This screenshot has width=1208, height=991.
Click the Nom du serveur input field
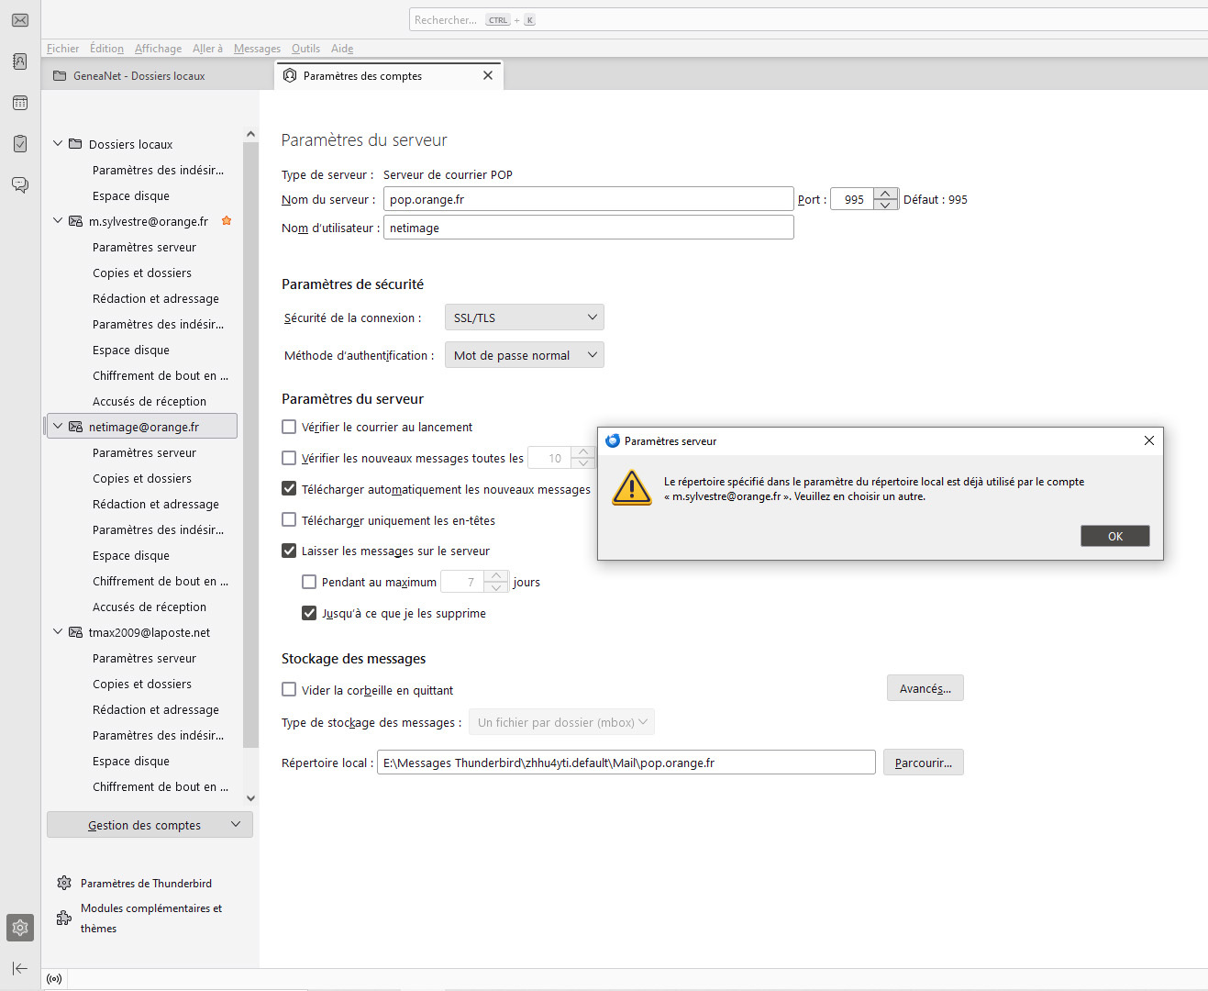(588, 199)
